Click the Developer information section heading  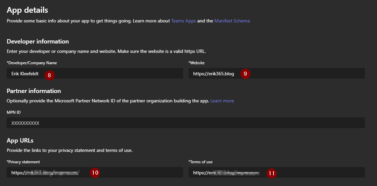point(38,41)
